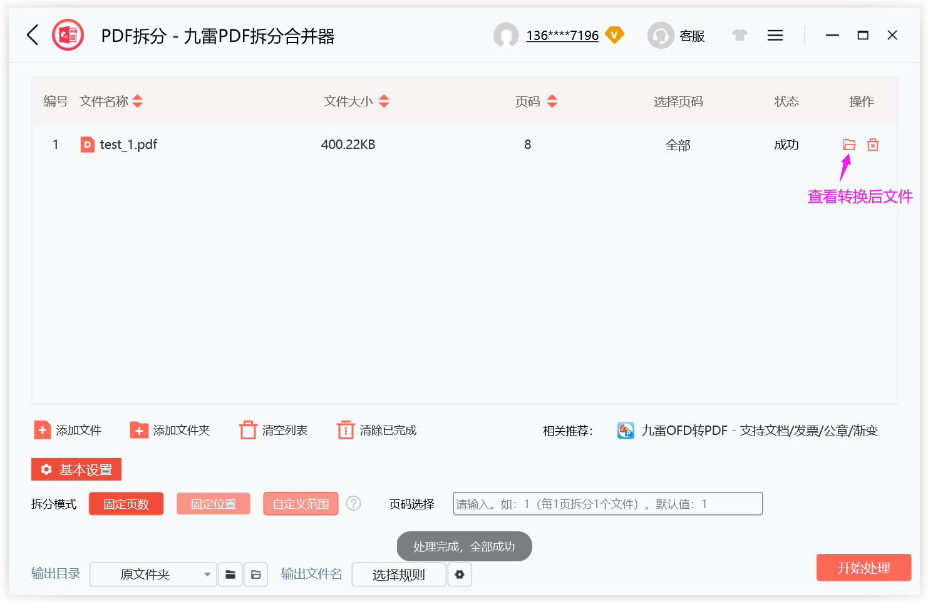This screenshot has height=602, width=928.
Task: Close the PDF split window
Action: (x=892, y=35)
